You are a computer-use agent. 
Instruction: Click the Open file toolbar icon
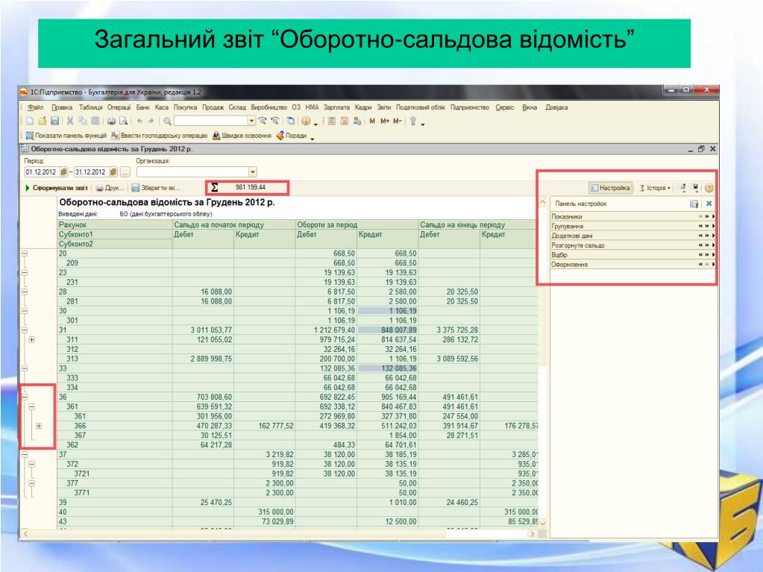[x=43, y=121]
